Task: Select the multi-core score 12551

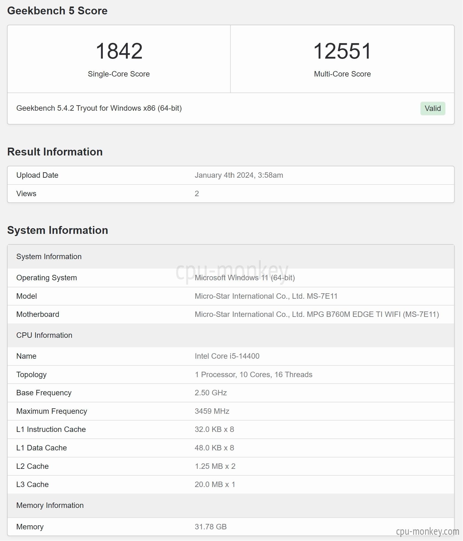Action: pos(342,51)
